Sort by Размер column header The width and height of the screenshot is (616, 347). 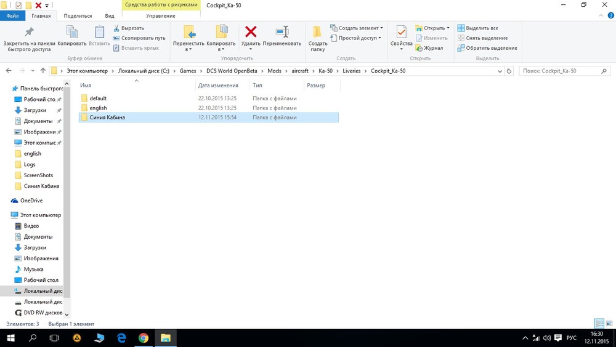(x=322, y=85)
